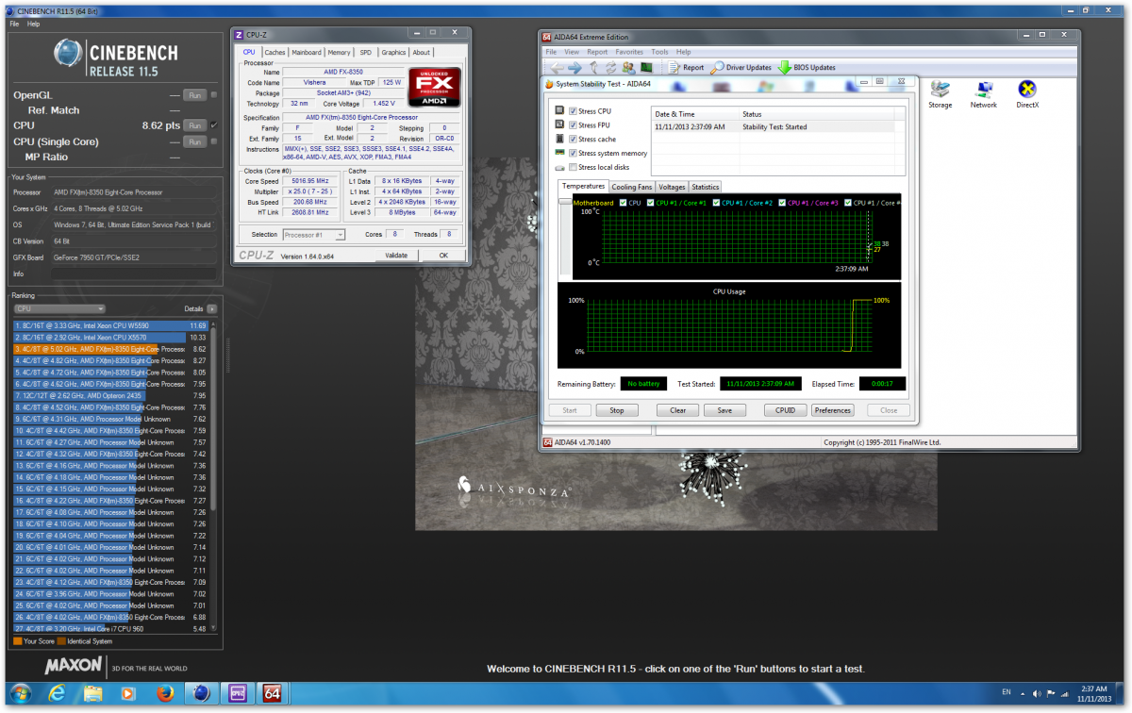Open CPU-Z processor Selection dropdown
Image resolution: width=1132 pixels, height=713 pixels.
coord(314,234)
